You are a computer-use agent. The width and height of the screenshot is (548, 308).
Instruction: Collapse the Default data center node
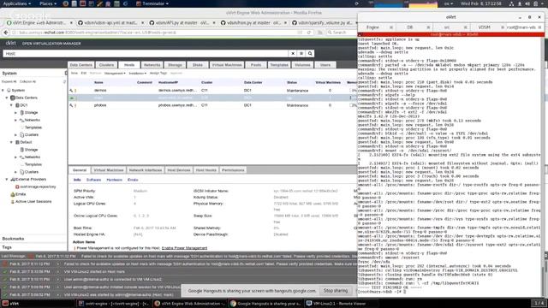[11, 142]
